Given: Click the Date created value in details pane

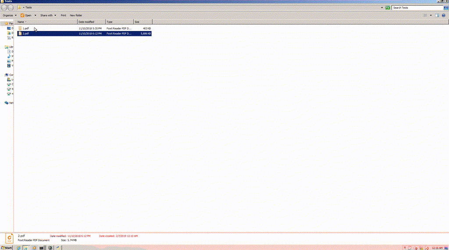Looking at the screenshot, I should (127, 236).
